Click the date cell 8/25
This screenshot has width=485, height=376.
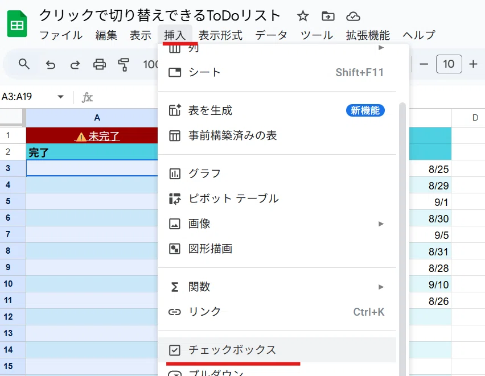tap(430, 168)
